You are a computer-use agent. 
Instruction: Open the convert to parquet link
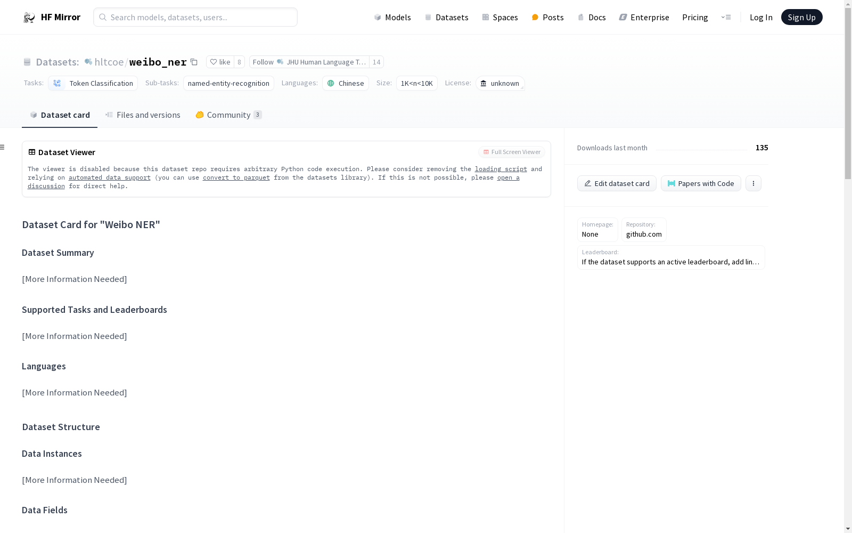(x=236, y=177)
